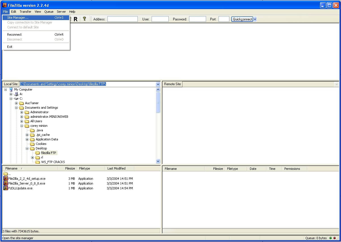
Task: Click the local tree scrollbar up arrow
Action: (158, 89)
